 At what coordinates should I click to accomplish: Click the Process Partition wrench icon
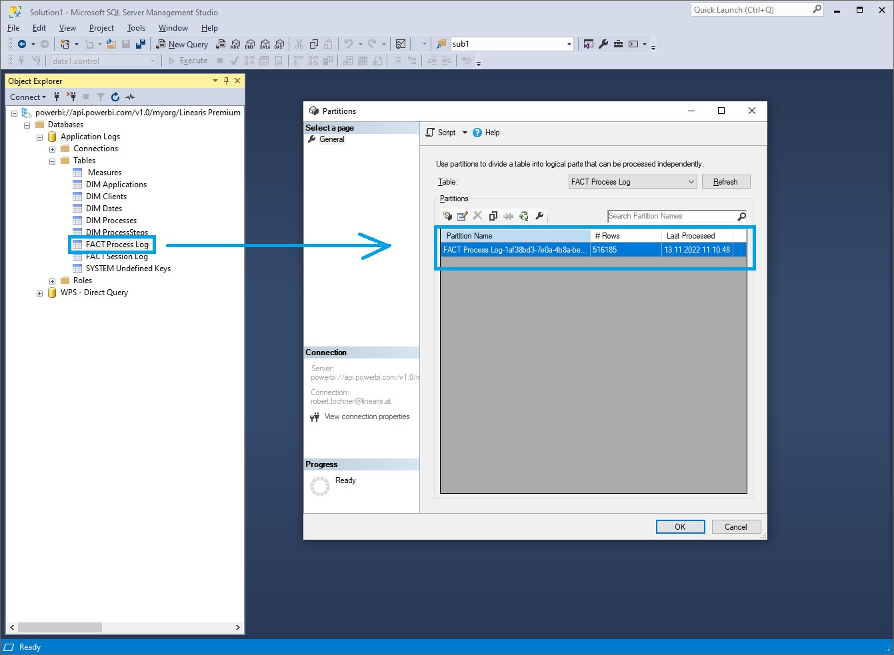(x=539, y=215)
